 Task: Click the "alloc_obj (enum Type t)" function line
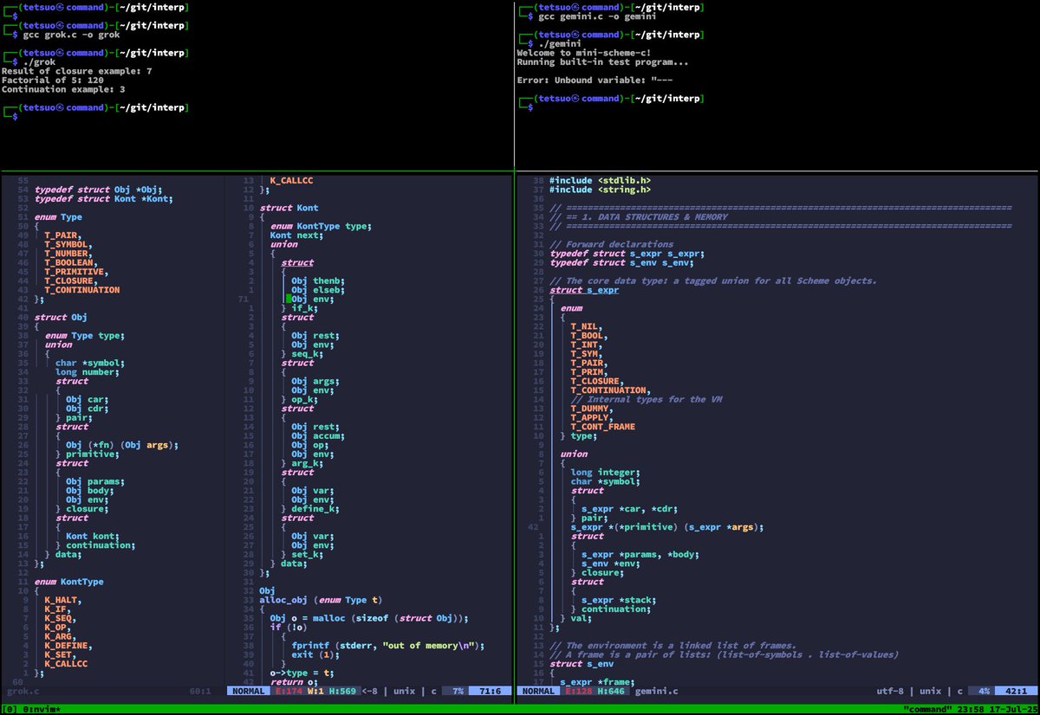(321, 600)
